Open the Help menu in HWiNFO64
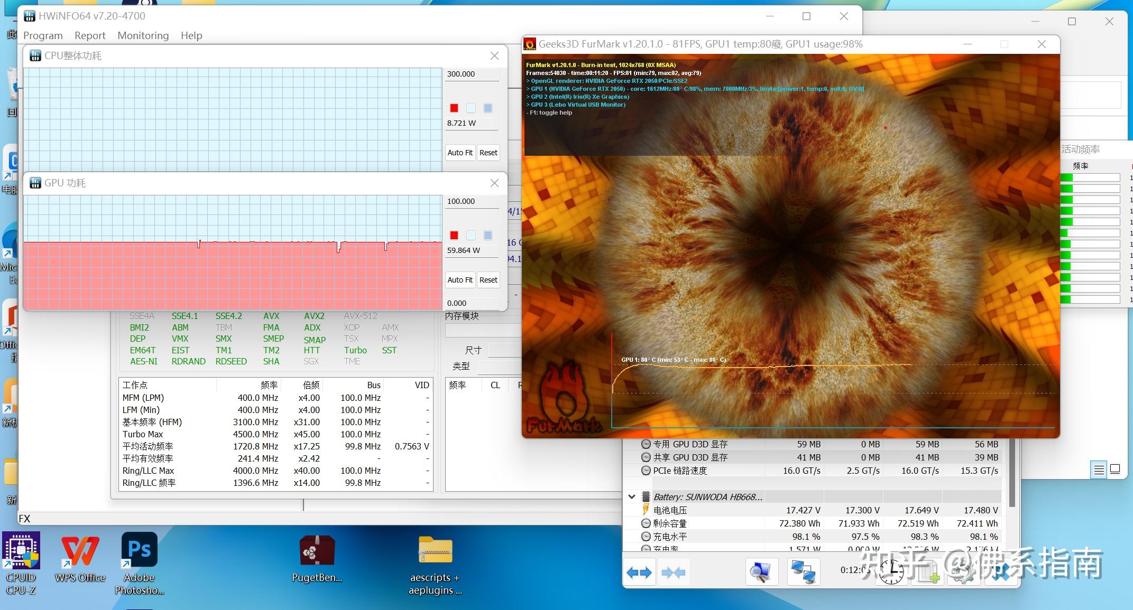Viewport: 1133px width, 610px height. (x=191, y=35)
